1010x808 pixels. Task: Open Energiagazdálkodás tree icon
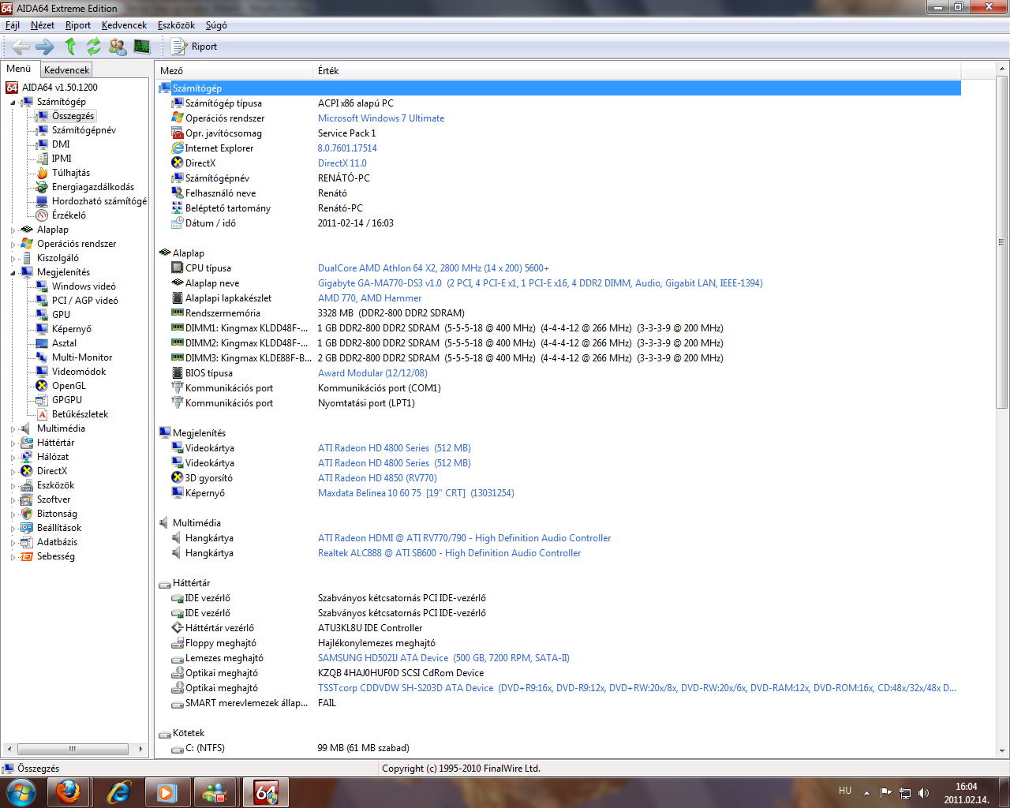click(42, 187)
